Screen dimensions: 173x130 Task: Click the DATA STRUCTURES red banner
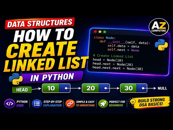[x=40, y=23]
